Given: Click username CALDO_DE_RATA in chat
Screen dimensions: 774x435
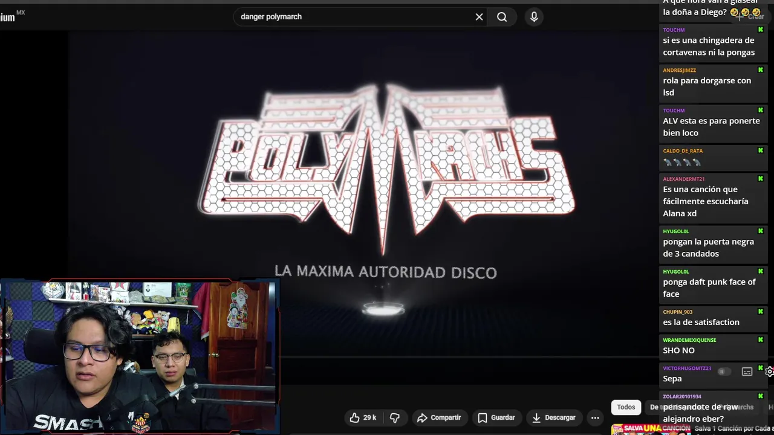Looking at the screenshot, I should [683, 150].
